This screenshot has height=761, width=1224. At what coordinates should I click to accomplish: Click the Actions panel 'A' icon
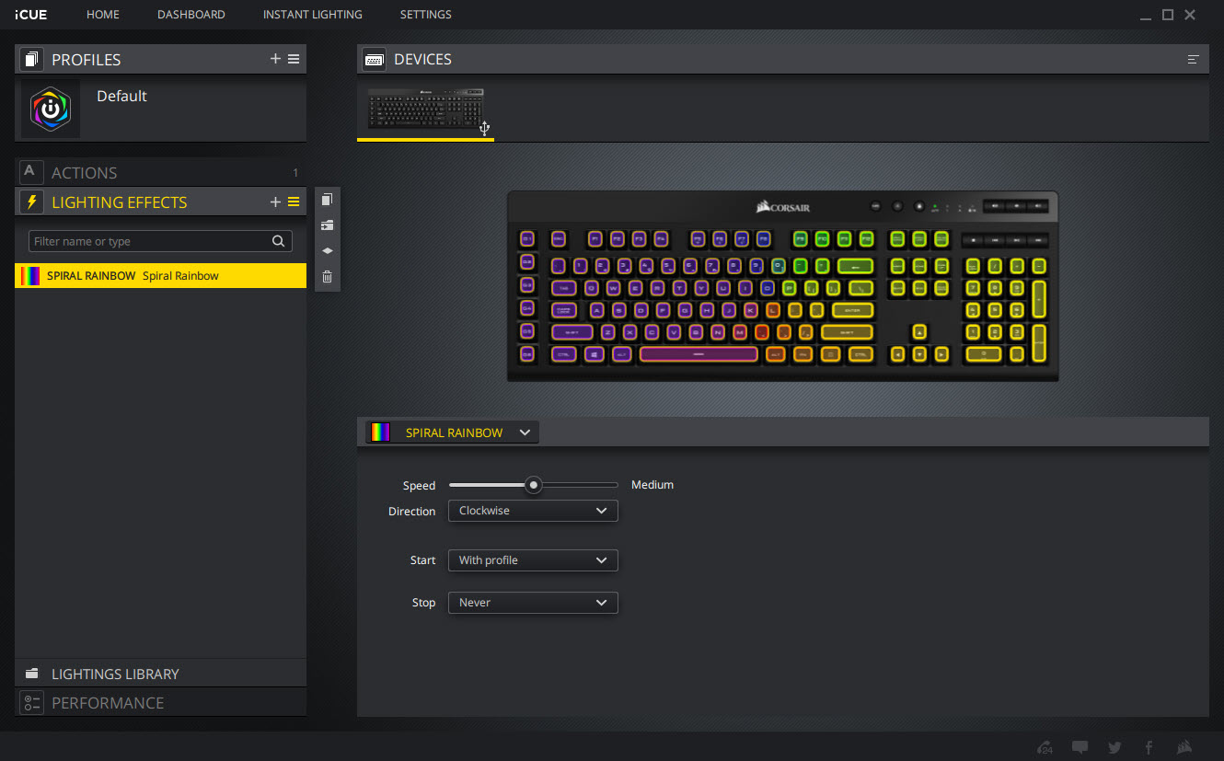coord(31,171)
